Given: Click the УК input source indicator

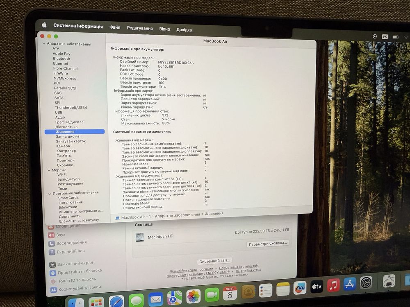Looking at the screenshot, I should coord(385,37).
